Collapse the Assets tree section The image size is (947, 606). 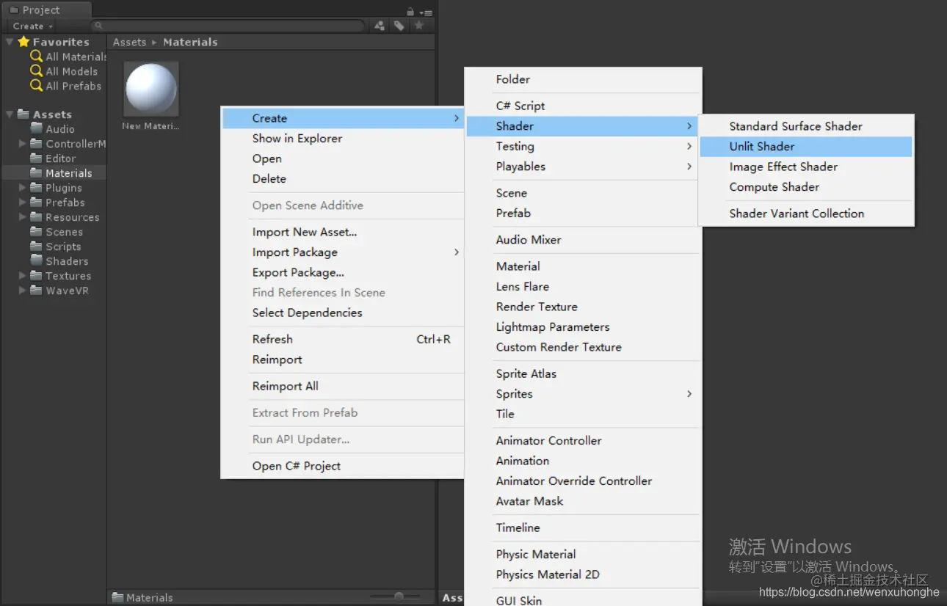[x=10, y=114]
